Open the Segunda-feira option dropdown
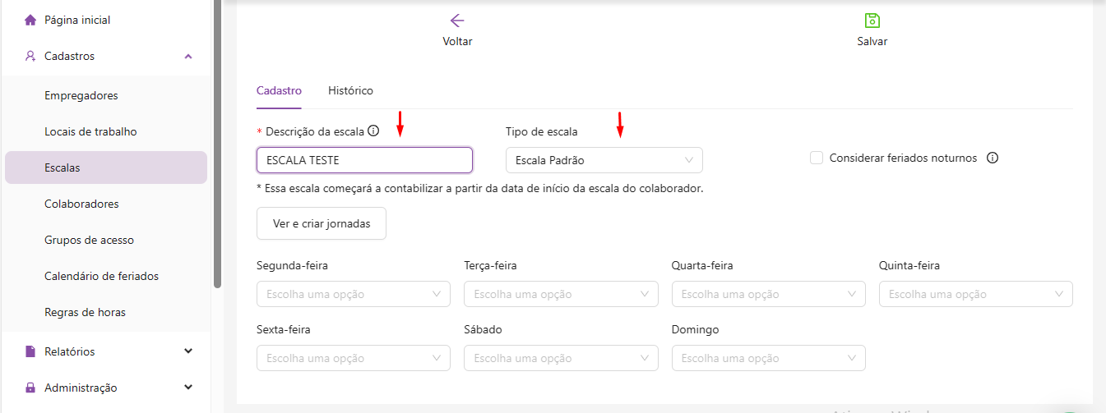The width and height of the screenshot is (1106, 413). (x=353, y=294)
